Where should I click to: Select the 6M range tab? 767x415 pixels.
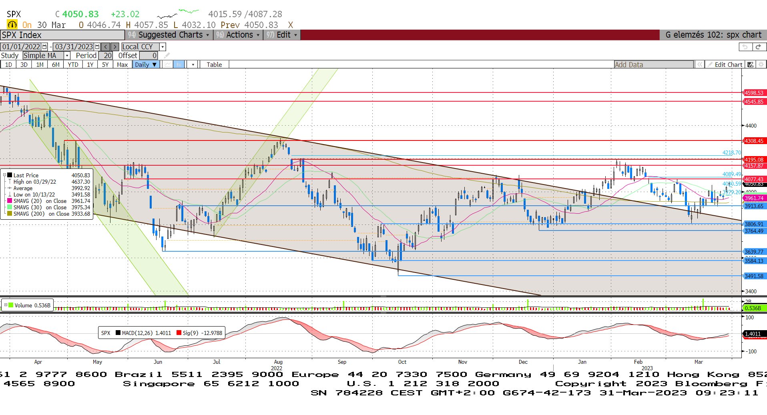(56, 64)
